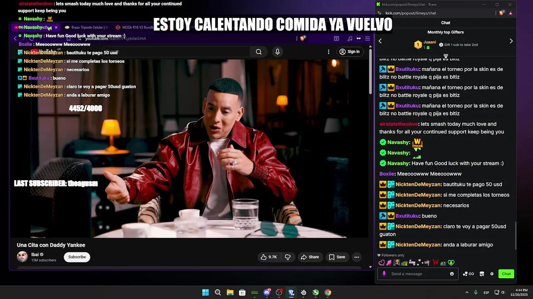The width and height of the screenshot is (533, 299).
Task: Open Google Chrome from taskbar
Action: pos(328,292)
